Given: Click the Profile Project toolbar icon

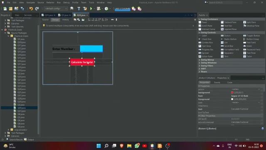Looking at the screenshot, I should pyautogui.click(x=106, y=9).
